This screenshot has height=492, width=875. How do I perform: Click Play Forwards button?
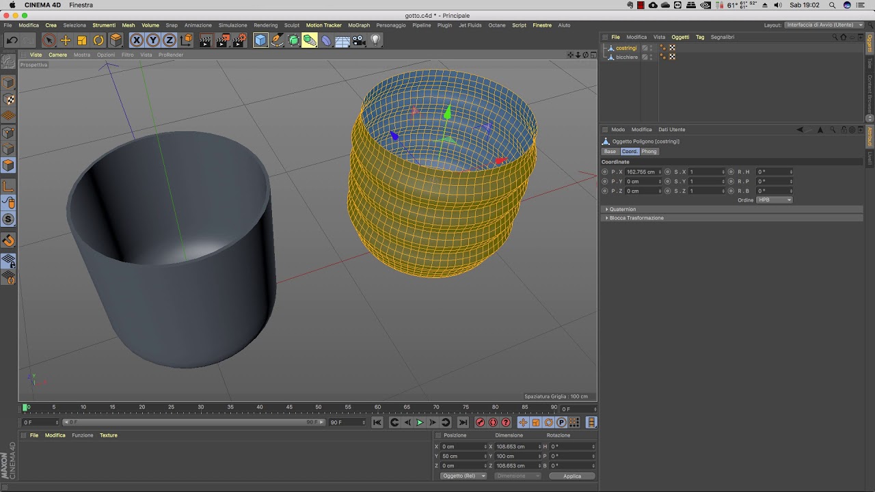[x=420, y=422]
